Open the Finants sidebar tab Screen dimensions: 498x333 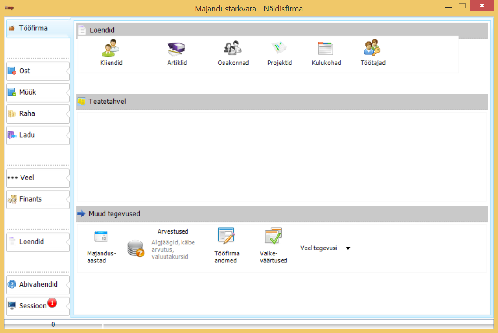pyautogui.click(x=37, y=199)
